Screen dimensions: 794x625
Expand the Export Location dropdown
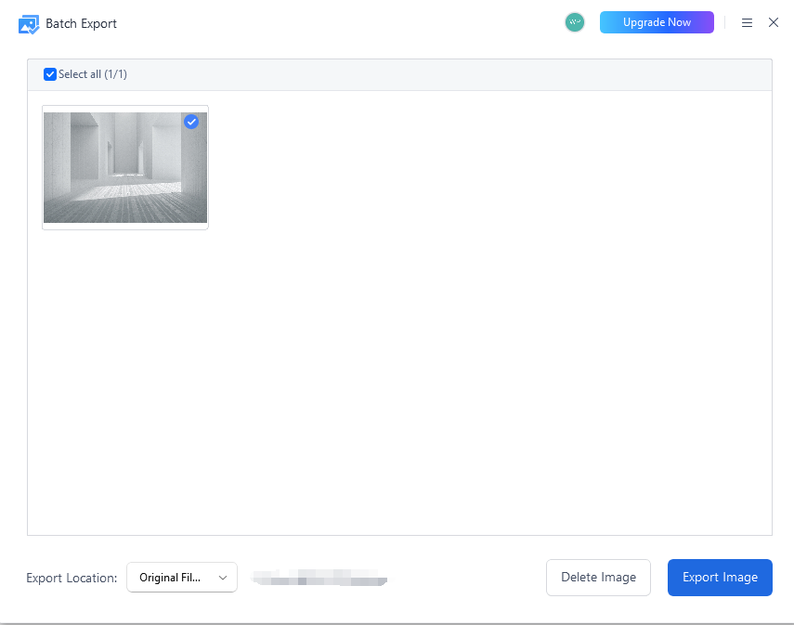tap(182, 578)
